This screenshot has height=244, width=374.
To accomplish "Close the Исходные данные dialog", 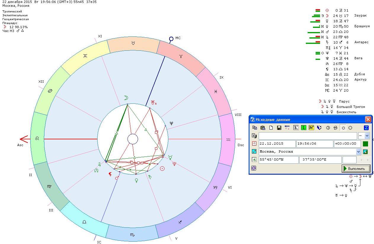I will click(x=368, y=119).
